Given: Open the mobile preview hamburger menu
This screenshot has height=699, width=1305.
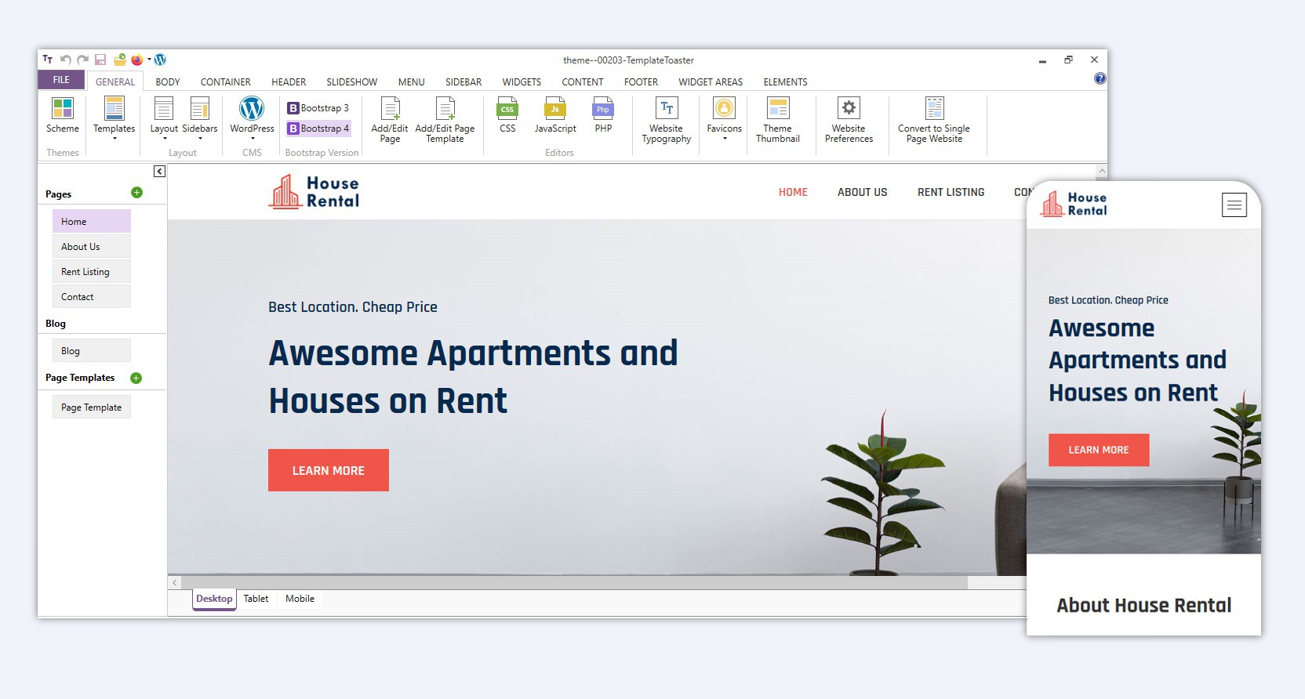Looking at the screenshot, I should (x=1234, y=205).
